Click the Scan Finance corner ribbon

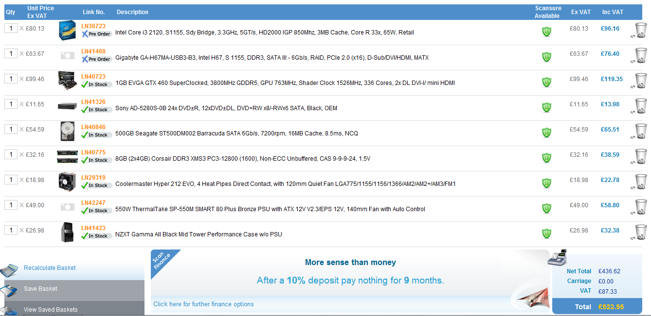[163, 262]
